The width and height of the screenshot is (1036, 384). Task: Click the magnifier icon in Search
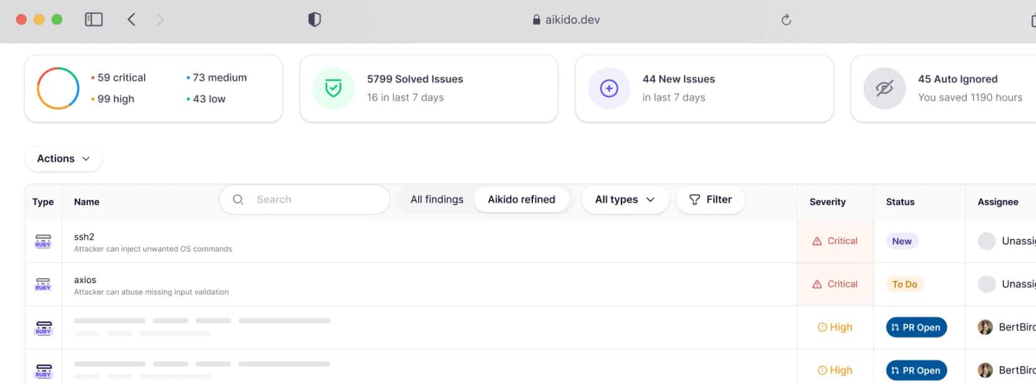(238, 200)
